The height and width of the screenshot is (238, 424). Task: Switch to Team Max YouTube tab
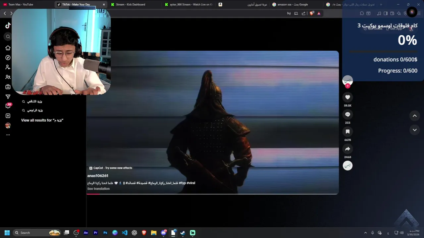26,5
